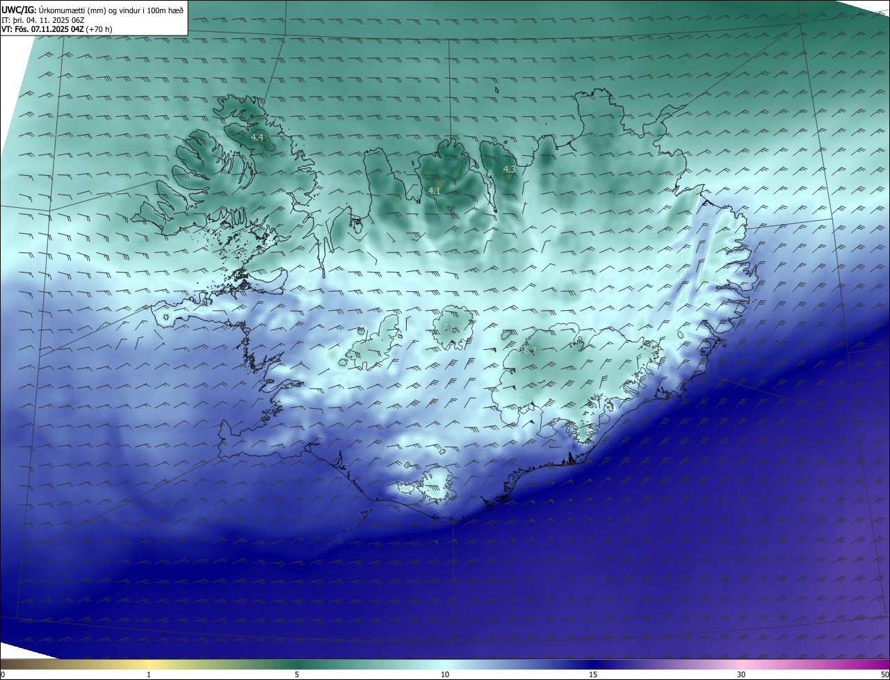Image resolution: width=890 pixels, height=680 pixels.
Task: Click the 30 tick on the color scale
Action: click(x=741, y=674)
